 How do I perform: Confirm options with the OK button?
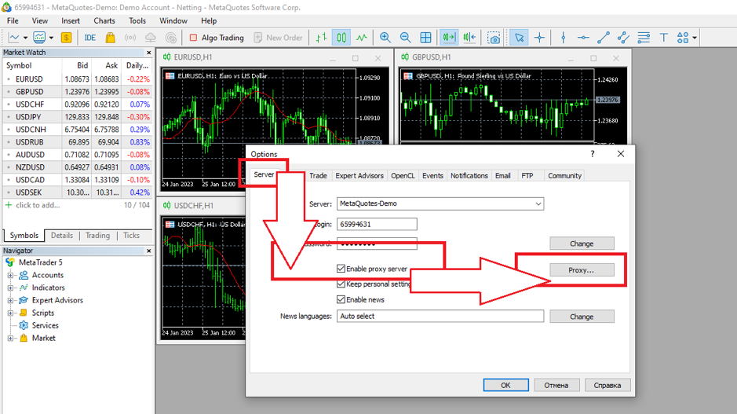pyautogui.click(x=505, y=385)
